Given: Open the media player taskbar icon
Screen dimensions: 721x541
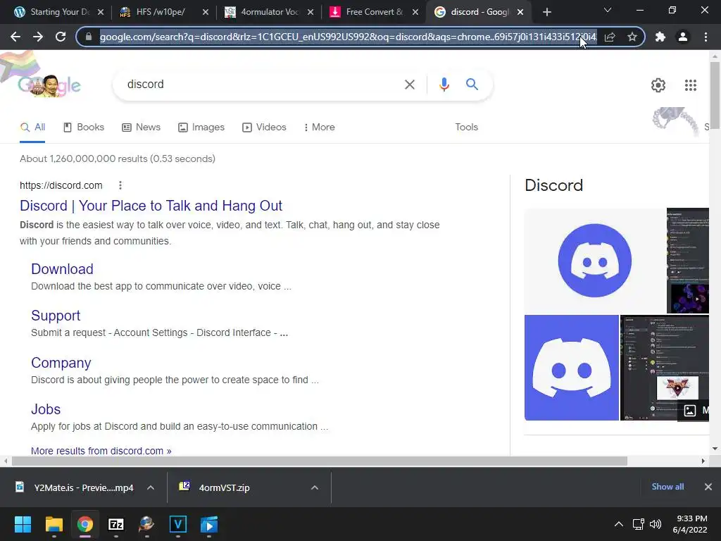Looking at the screenshot, I should (209, 524).
